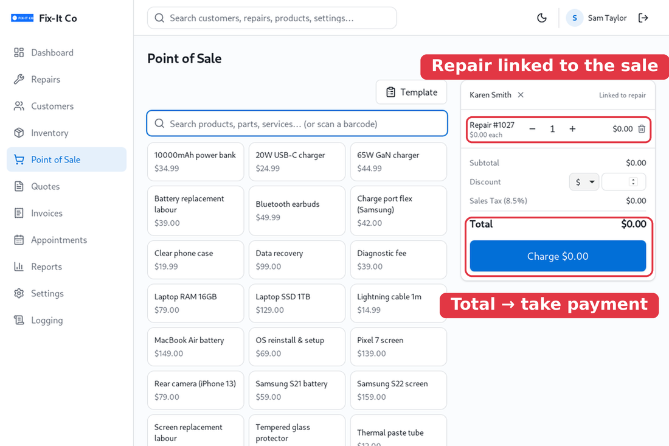Delete Repair #1027 line with trash icon
The image size is (669, 446).
pyautogui.click(x=641, y=129)
